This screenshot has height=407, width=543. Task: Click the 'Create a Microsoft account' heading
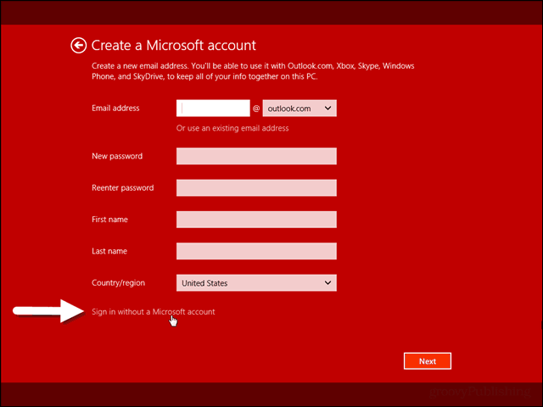173,45
